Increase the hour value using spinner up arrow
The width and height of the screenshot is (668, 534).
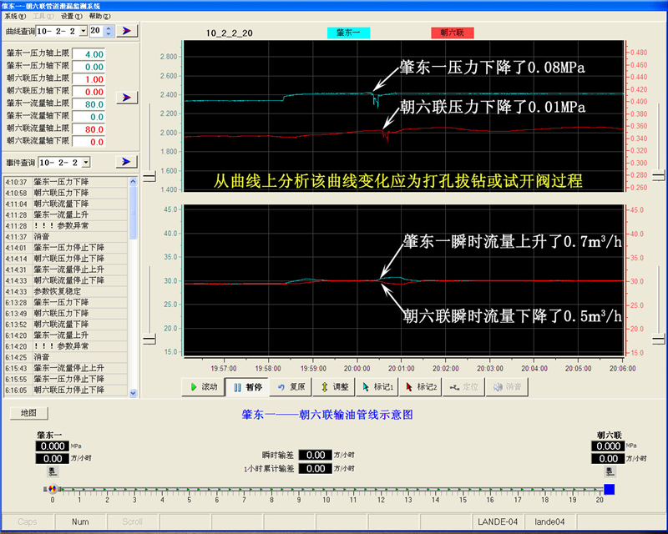coord(108,28)
